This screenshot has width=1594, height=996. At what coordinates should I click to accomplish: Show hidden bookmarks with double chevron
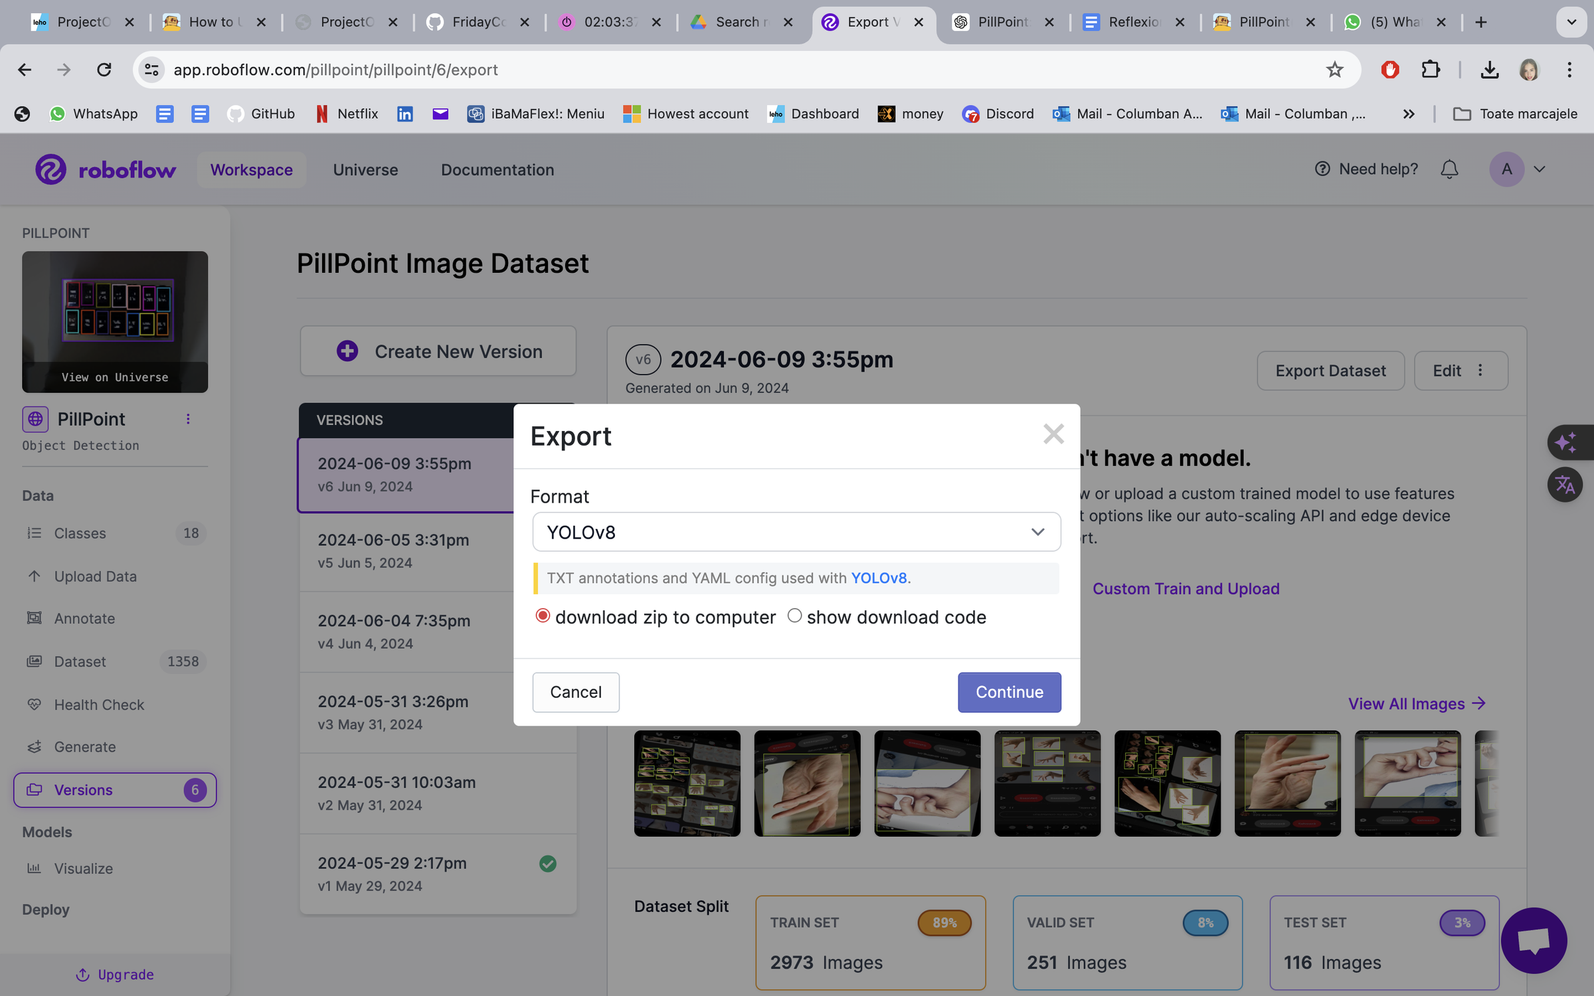pos(1408,114)
